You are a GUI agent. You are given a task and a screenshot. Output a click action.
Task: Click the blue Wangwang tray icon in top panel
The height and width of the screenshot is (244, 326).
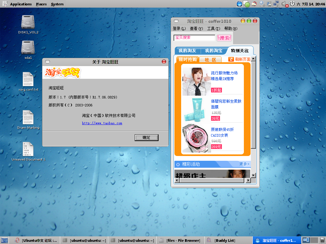[x=239, y=4]
